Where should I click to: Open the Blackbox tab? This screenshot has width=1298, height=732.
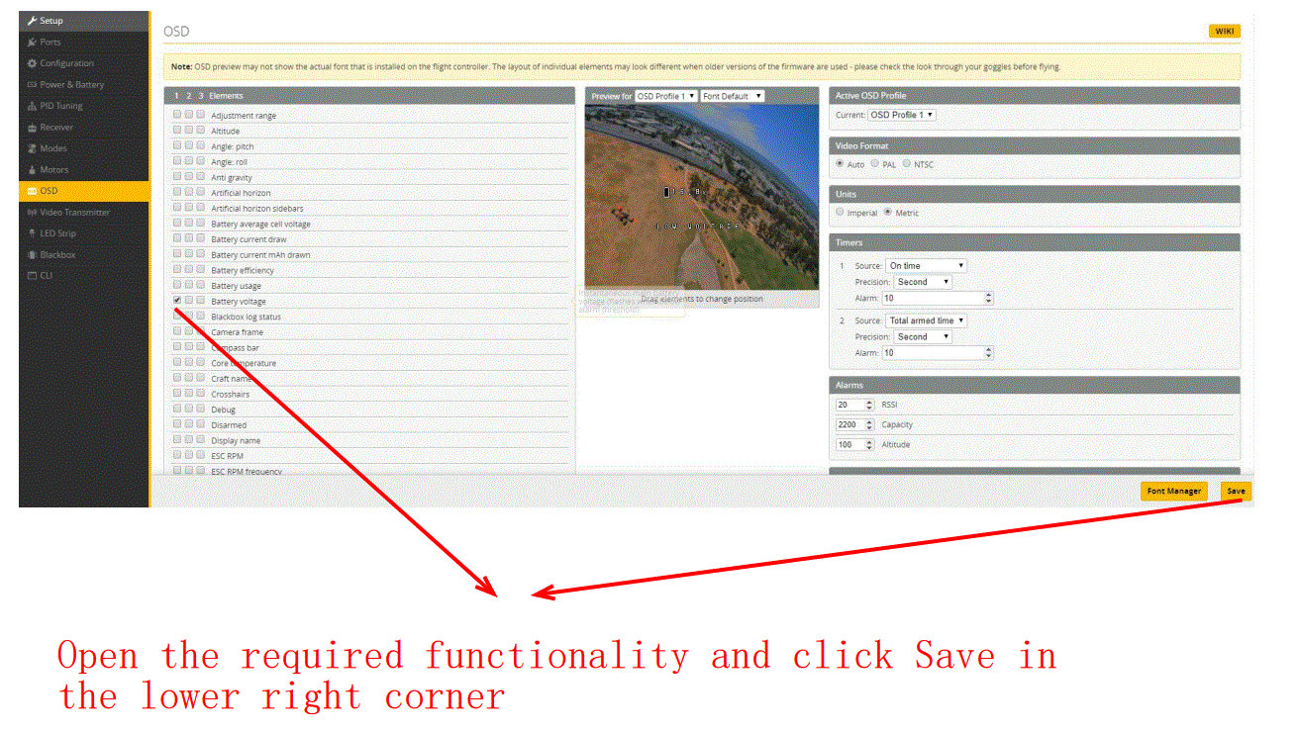coord(83,254)
